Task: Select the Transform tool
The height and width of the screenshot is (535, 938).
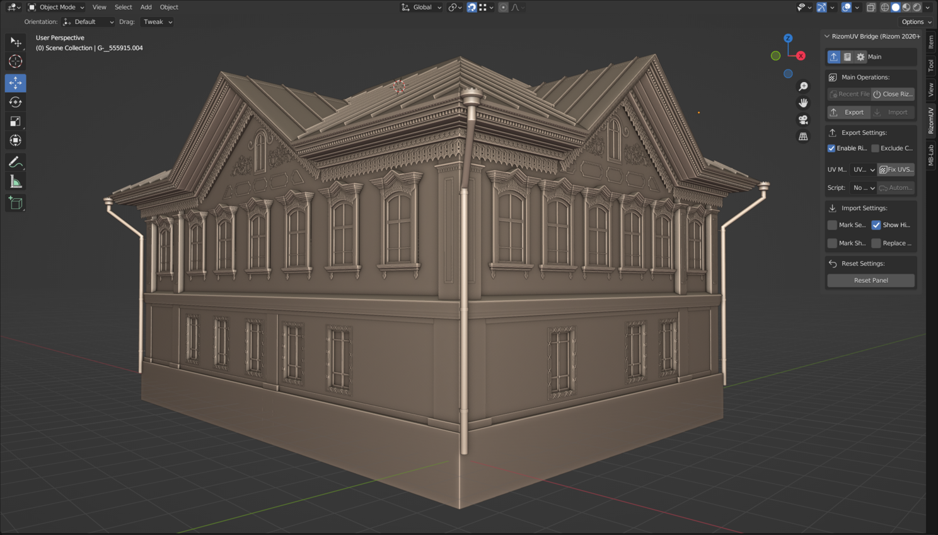Action: (16, 141)
